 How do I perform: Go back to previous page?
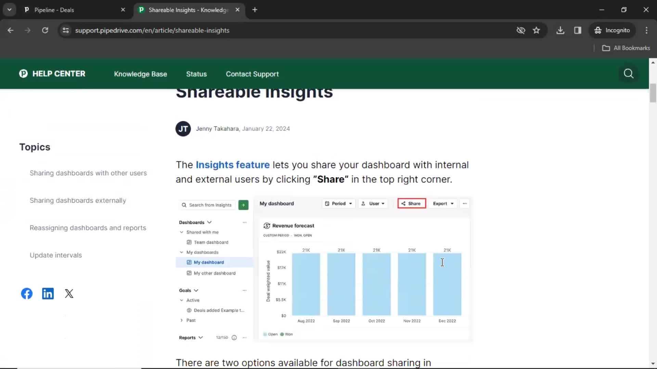click(11, 30)
